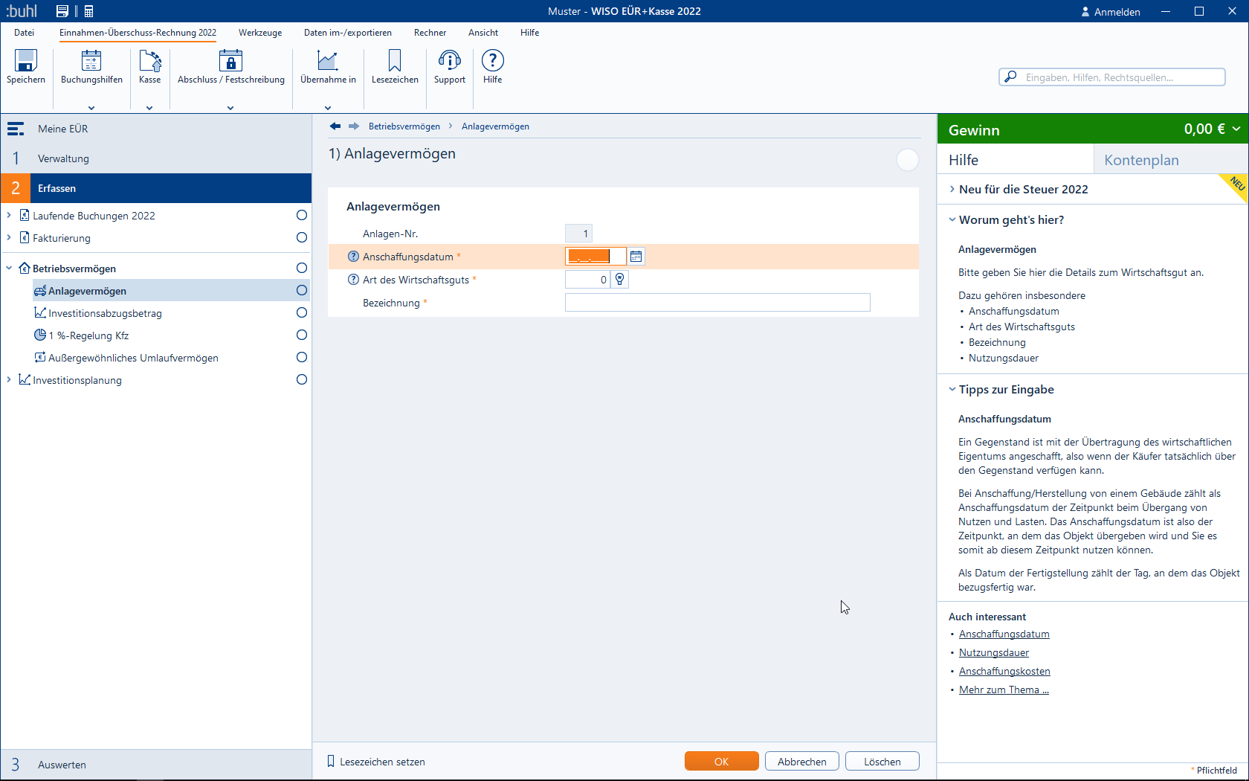1249x781 pixels.
Task: Toggle status circle next to Investitionsplanung
Action: tap(302, 380)
